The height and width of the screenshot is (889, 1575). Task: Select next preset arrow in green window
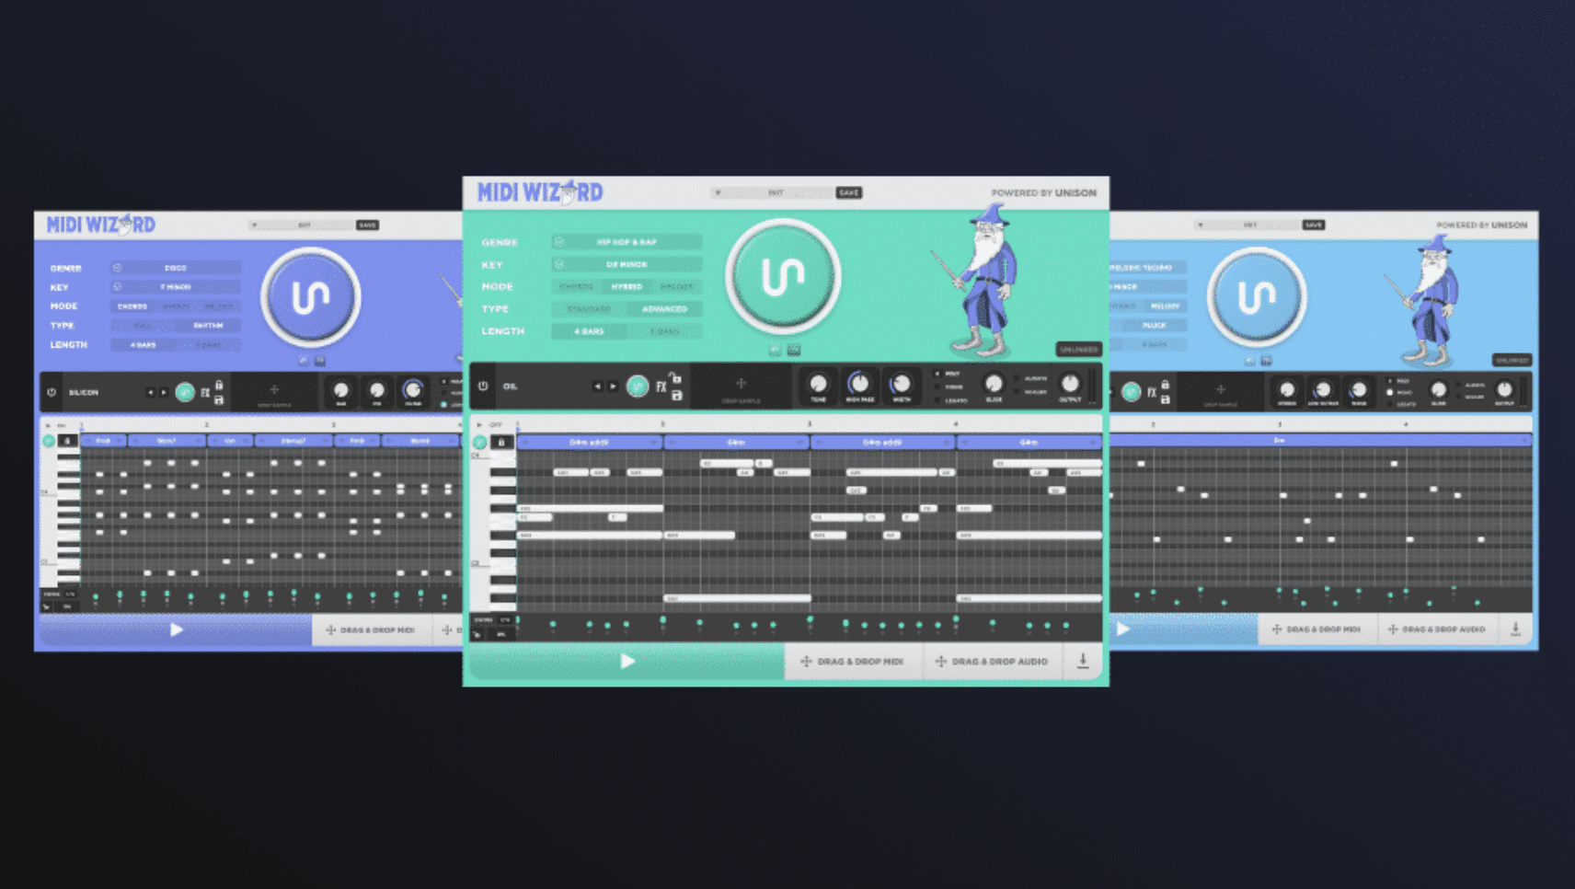[x=613, y=387]
